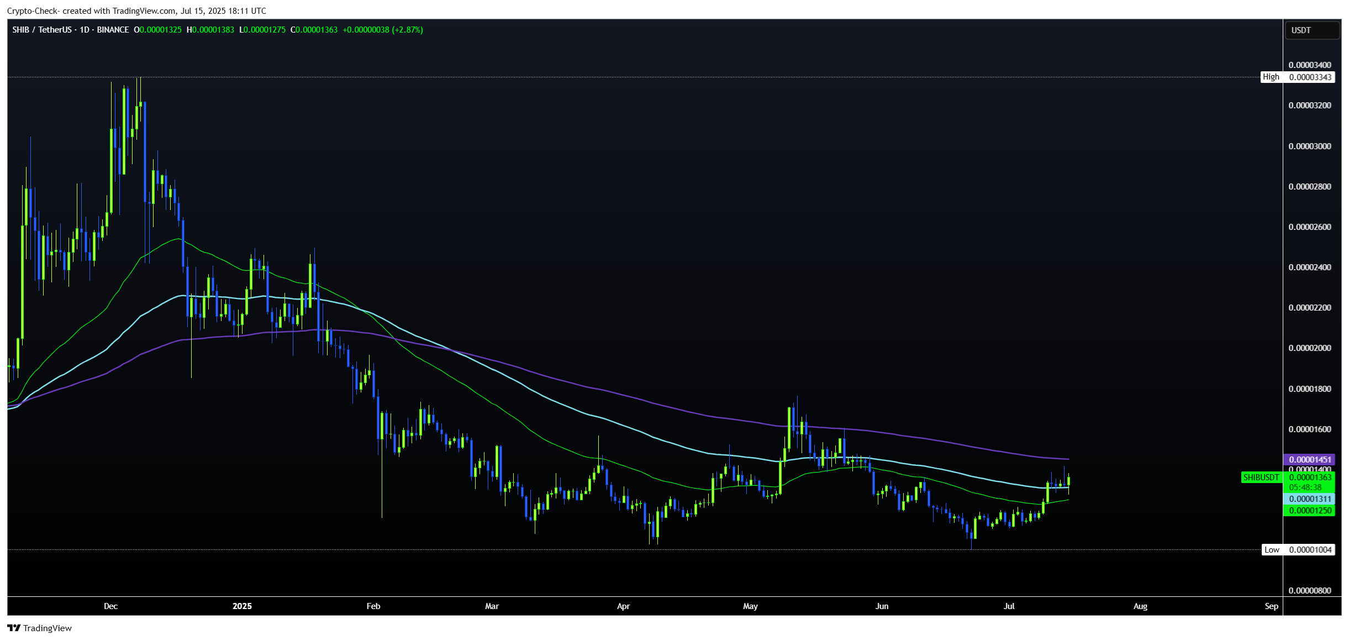Click the Jun label on time axis
This screenshot has width=1349, height=640.
click(x=882, y=606)
